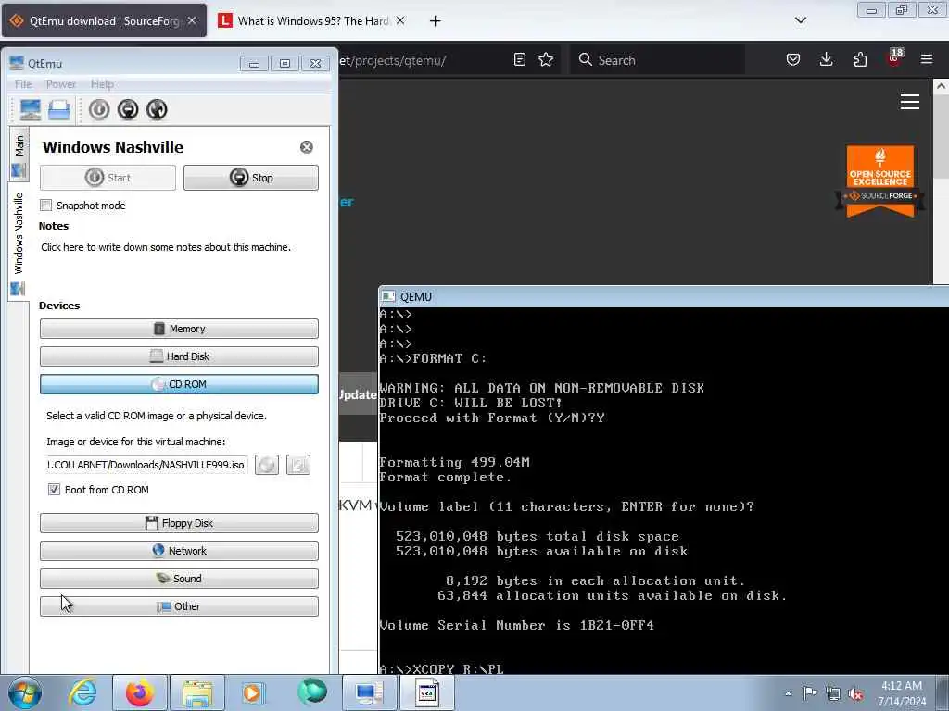This screenshot has height=711, width=949.
Task: Bookmark this page with the star icon
Action: [546, 60]
